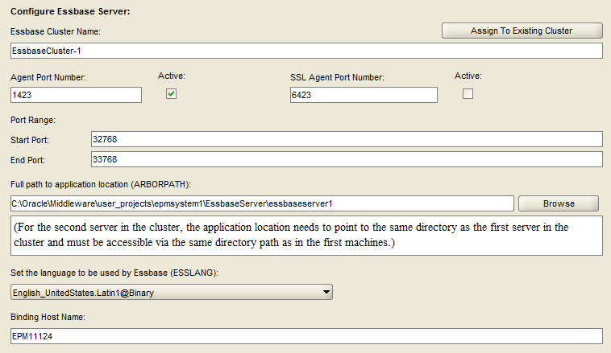Click the Full path to application location label

coord(101,184)
